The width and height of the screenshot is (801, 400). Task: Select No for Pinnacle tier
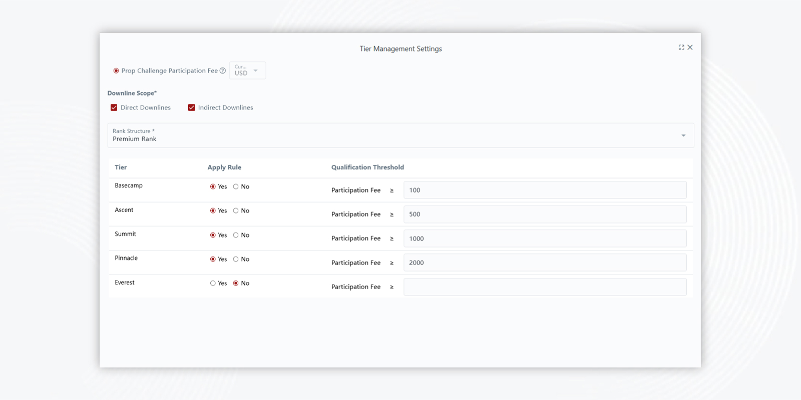click(x=236, y=259)
